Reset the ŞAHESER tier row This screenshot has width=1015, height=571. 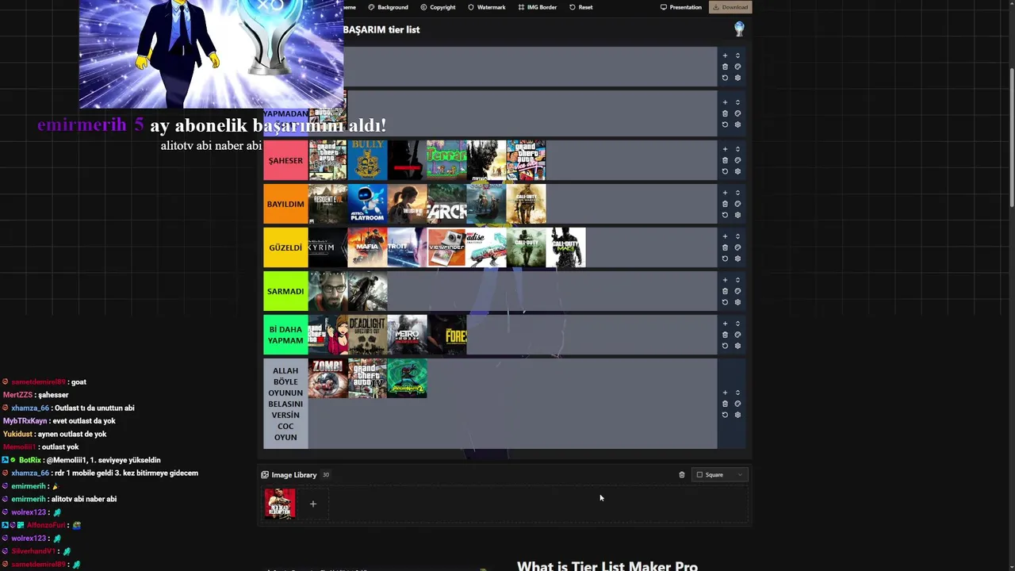click(725, 171)
